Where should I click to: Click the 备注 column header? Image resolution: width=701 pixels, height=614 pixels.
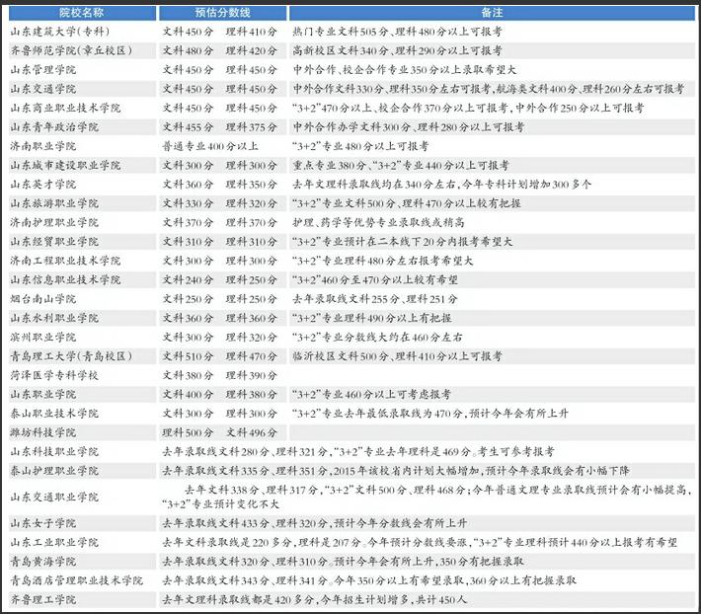pos(491,14)
